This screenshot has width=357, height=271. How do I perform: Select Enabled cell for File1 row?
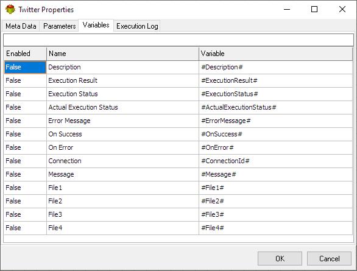(x=25, y=188)
